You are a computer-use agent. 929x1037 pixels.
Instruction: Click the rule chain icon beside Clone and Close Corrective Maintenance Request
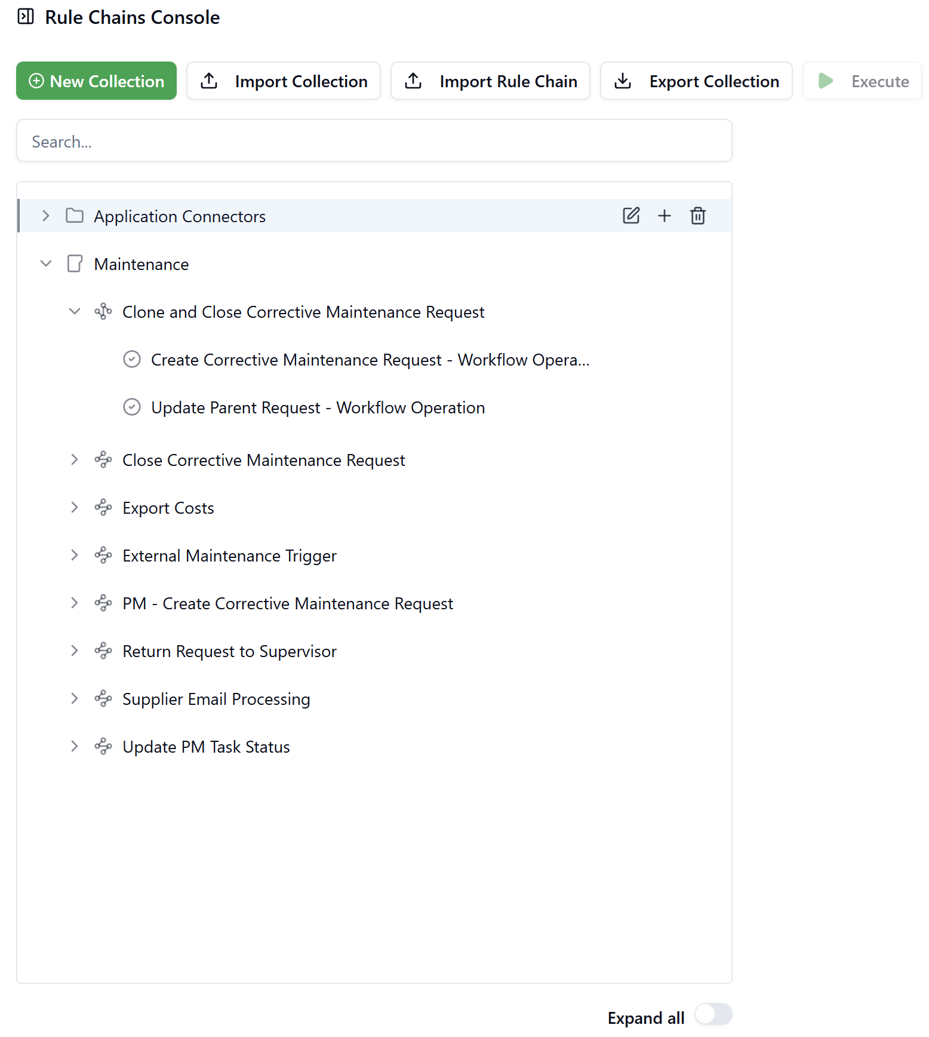pos(103,311)
